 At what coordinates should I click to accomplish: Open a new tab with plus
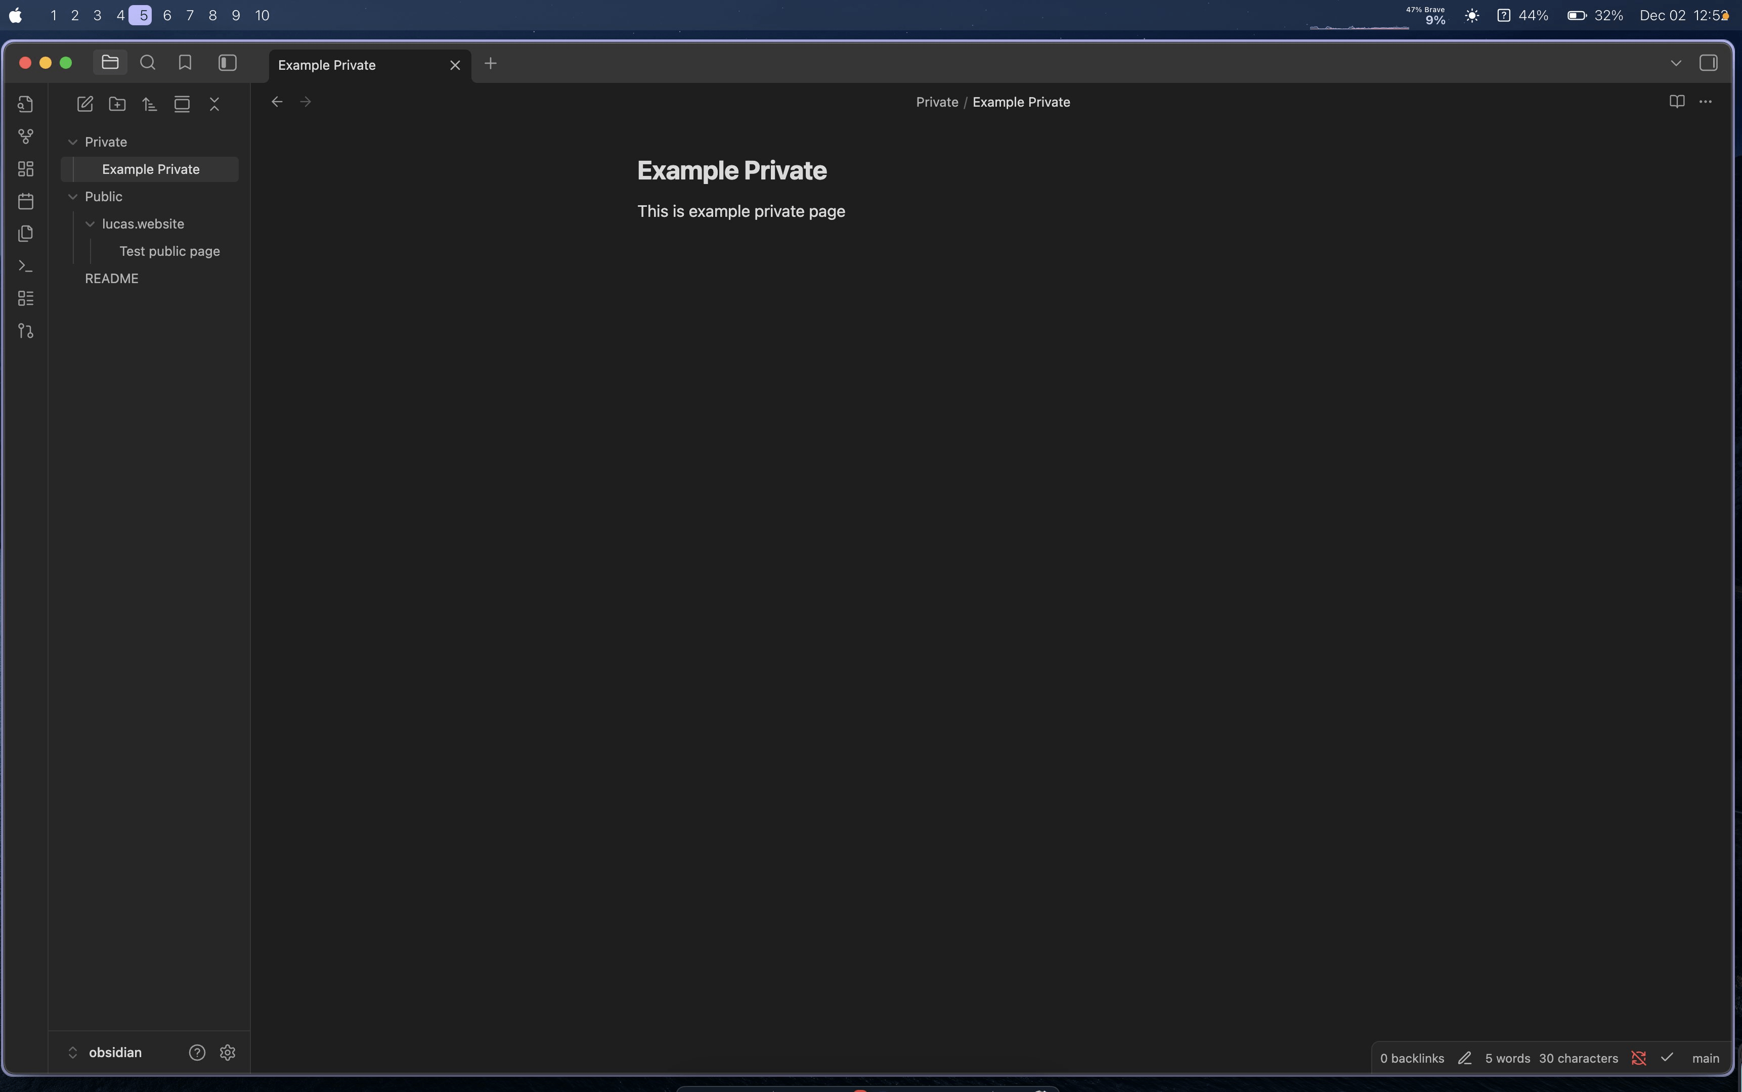(491, 64)
